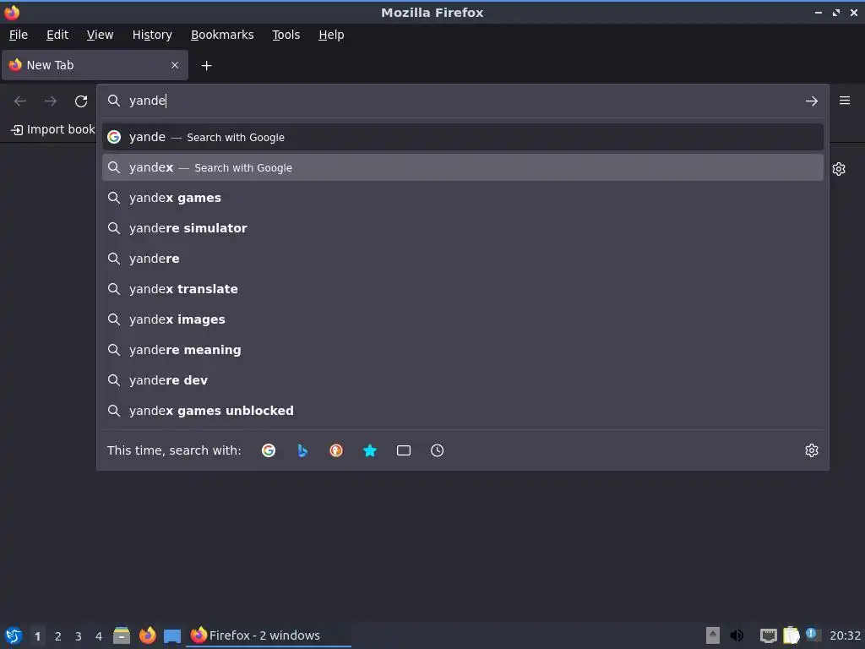This screenshot has width=865, height=649.
Task: Click in the address bar text field
Action: (462, 101)
